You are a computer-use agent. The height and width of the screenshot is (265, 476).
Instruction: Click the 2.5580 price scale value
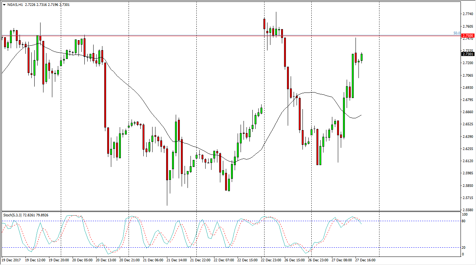(467, 210)
